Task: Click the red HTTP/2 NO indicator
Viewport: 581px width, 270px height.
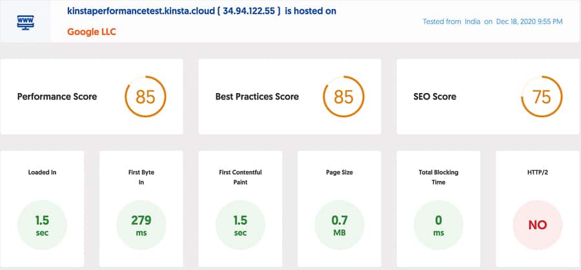Action: coord(537,225)
